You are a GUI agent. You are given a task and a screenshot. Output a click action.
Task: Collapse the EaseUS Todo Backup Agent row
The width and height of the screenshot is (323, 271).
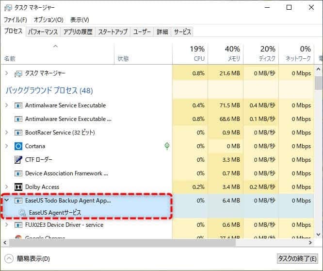6,200
